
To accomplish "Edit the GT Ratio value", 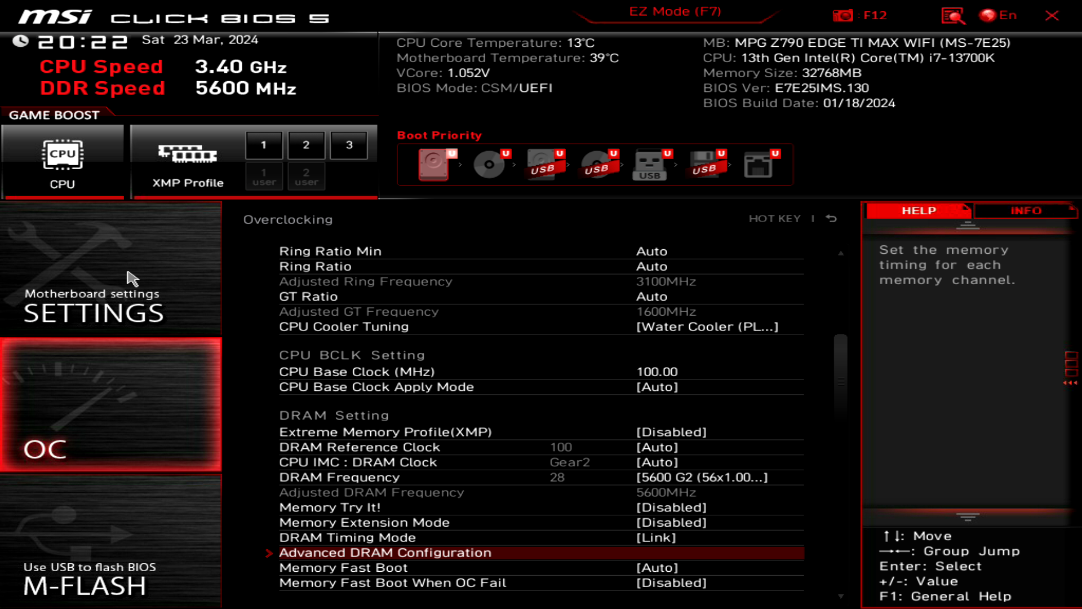I will 651,297.
